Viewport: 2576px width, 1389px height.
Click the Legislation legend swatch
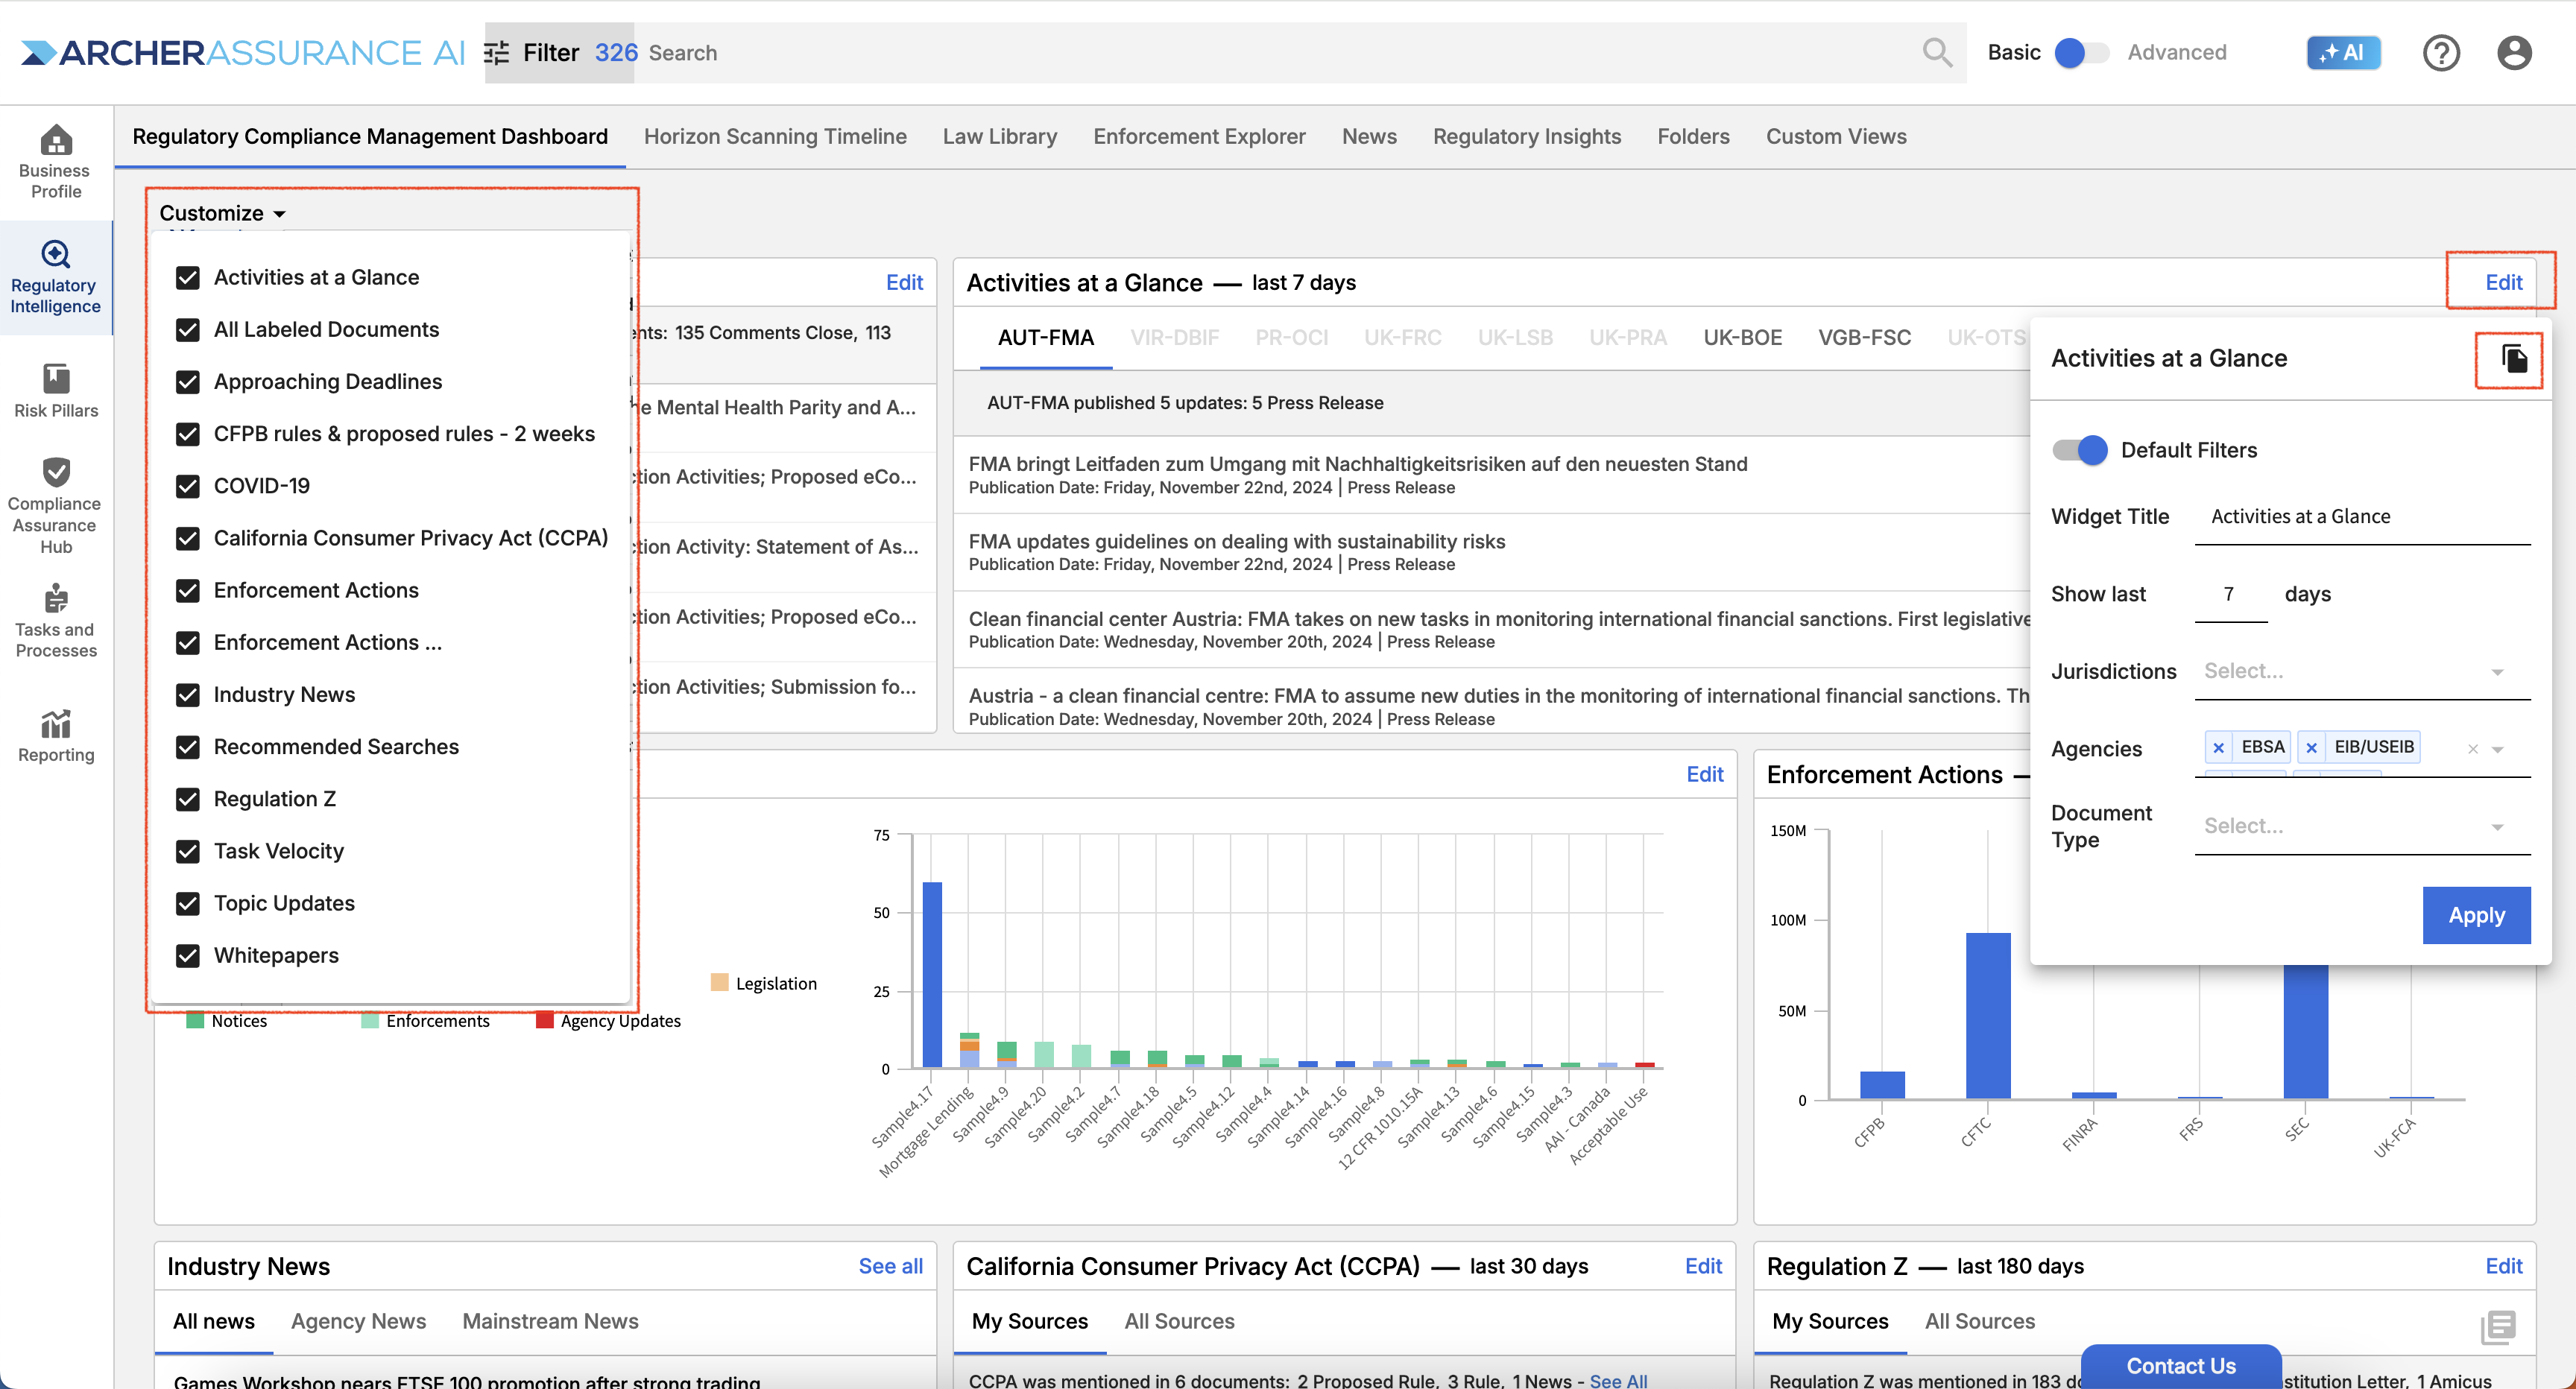(x=719, y=983)
